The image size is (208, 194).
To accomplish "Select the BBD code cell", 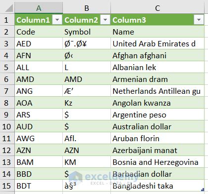I will point(39,174).
